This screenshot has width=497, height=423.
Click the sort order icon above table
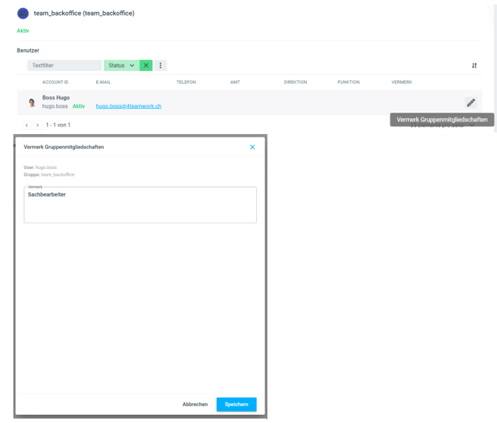tap(474, 65)
